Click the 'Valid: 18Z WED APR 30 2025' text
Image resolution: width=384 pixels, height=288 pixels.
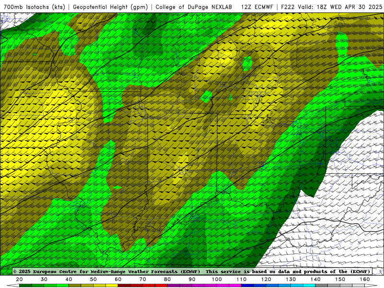340,7
